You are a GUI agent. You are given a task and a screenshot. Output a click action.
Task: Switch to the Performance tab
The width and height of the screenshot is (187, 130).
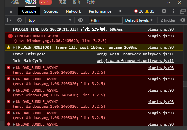[100, 11]
